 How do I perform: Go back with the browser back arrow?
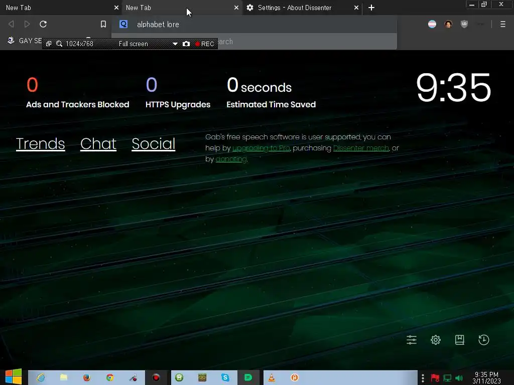[x=11, y=24]
